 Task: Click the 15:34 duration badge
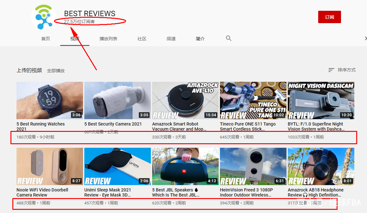click(x=211, y=115)
